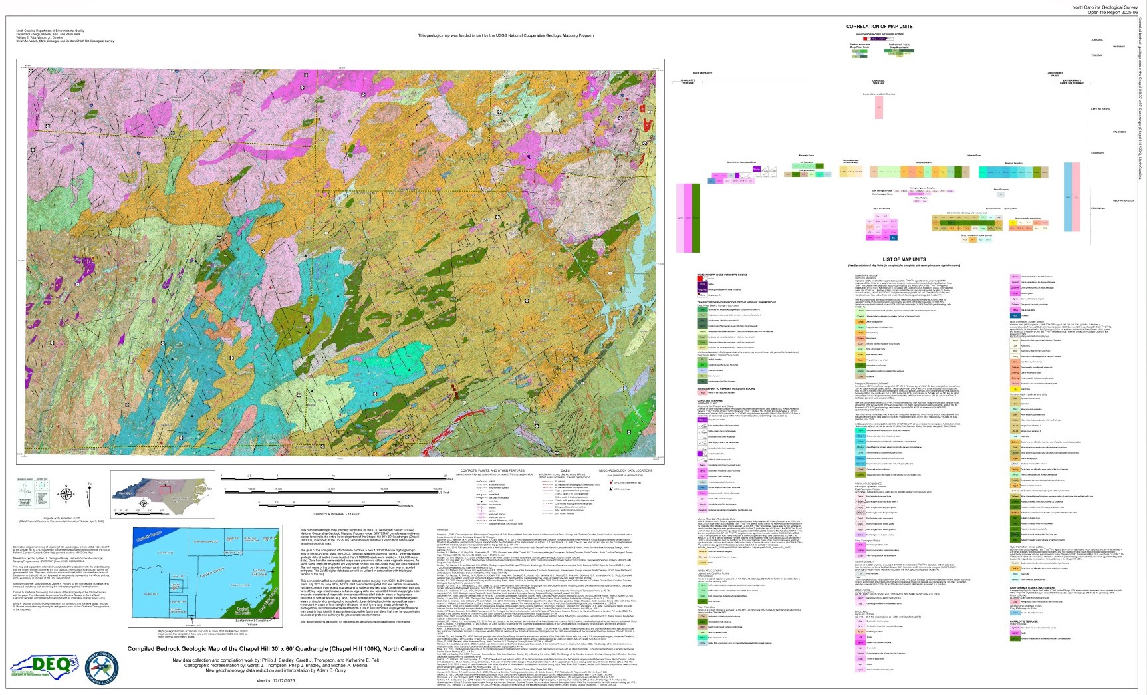This screenshot has height=695, width=1147.
Task: Click the Open-file Report 2025-06 text
Action: click(x=1114, y=12)
